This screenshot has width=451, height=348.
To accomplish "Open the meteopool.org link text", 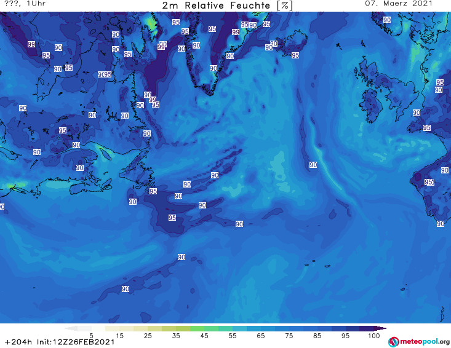I will pos(425,341).
